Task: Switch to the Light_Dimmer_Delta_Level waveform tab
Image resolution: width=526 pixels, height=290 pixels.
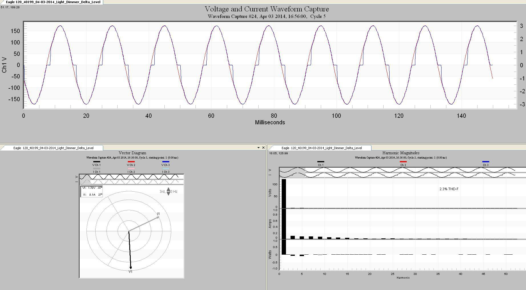Action: (x=51, y=2)
